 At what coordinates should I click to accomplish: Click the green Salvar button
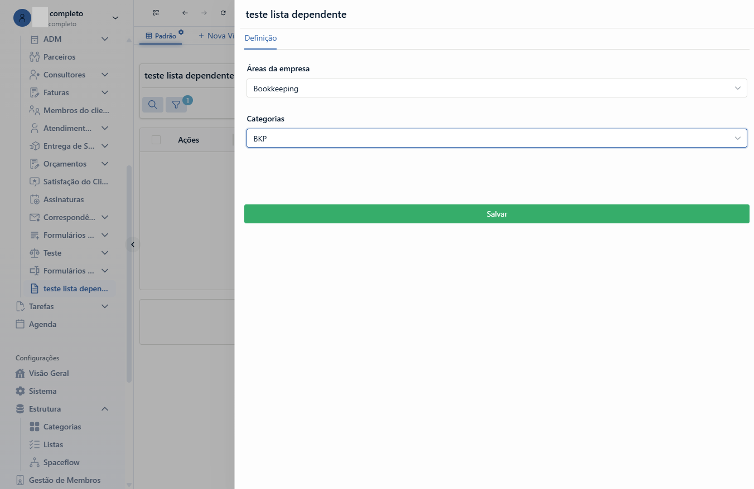coord(496,214)
